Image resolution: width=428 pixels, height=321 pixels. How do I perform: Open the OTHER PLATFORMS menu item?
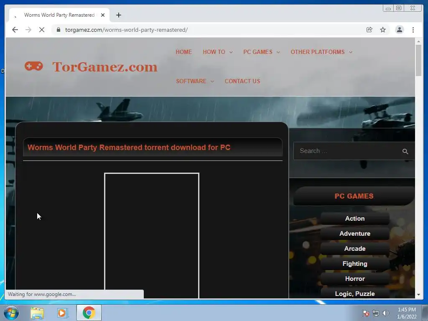(318, 52)
